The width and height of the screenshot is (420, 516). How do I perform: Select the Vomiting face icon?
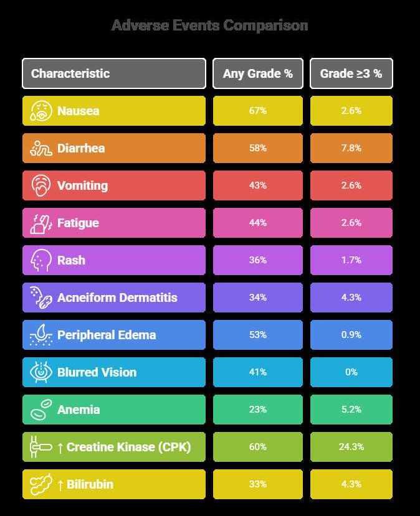click(41, 185)
